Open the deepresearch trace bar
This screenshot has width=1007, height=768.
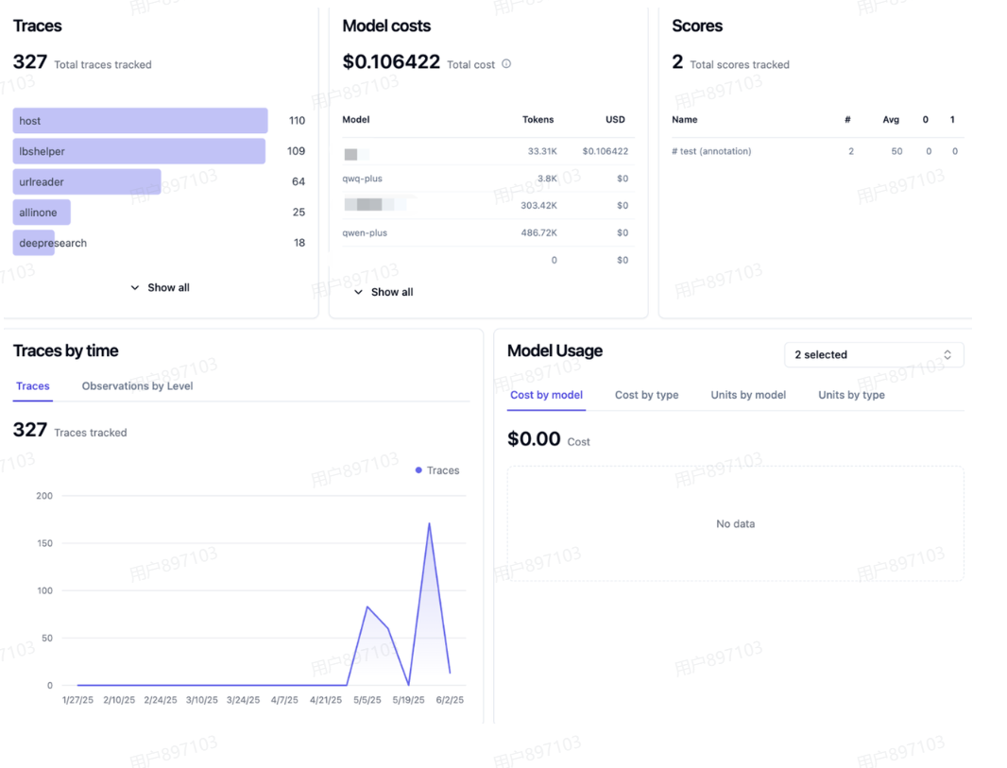(34, 243)
